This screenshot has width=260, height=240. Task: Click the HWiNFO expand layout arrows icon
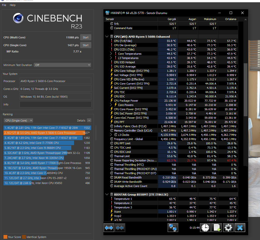pyautogui.click(x=109, y=227)
